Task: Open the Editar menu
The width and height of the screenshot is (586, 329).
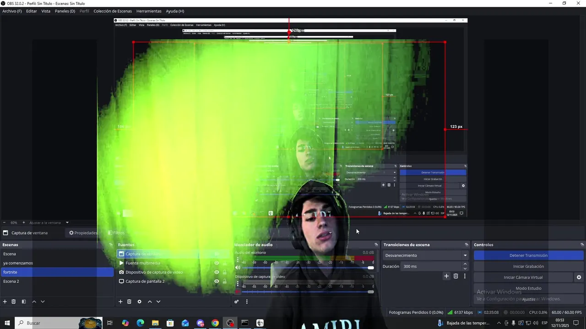Action: 32,11
